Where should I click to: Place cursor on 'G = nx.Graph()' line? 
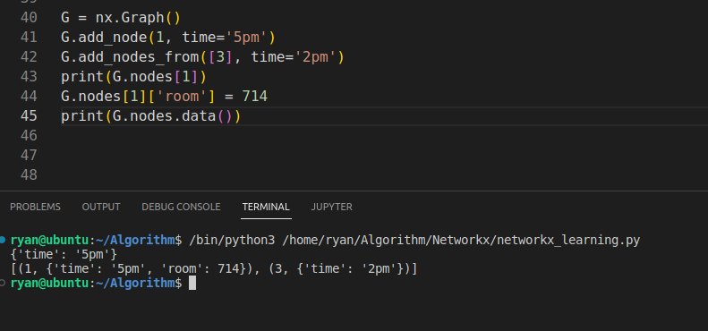121,18
